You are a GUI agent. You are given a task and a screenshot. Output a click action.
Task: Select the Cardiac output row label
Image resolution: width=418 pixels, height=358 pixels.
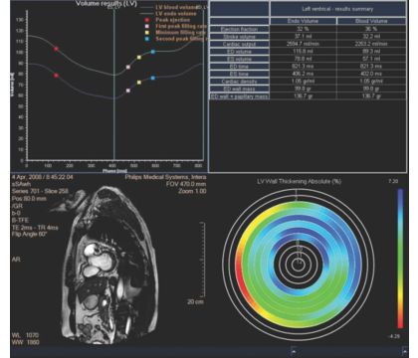coord(239,44)
